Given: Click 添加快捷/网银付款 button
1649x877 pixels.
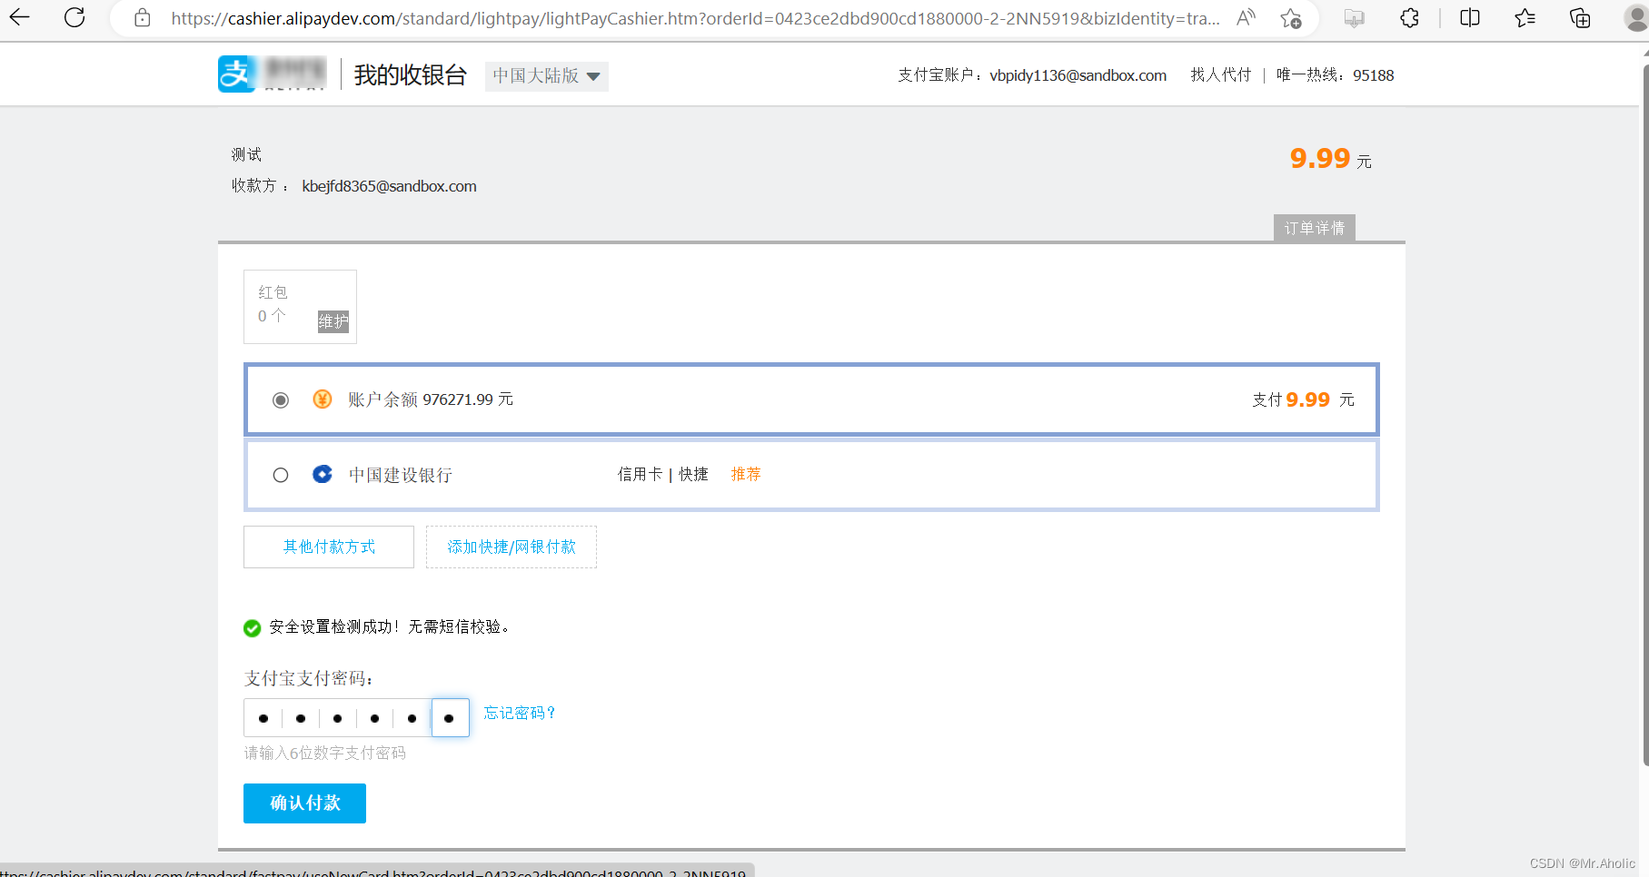Looking at the screenshot, I should click(512, 547).
